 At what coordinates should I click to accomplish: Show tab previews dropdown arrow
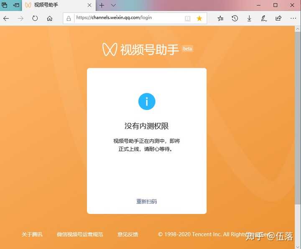113,5
